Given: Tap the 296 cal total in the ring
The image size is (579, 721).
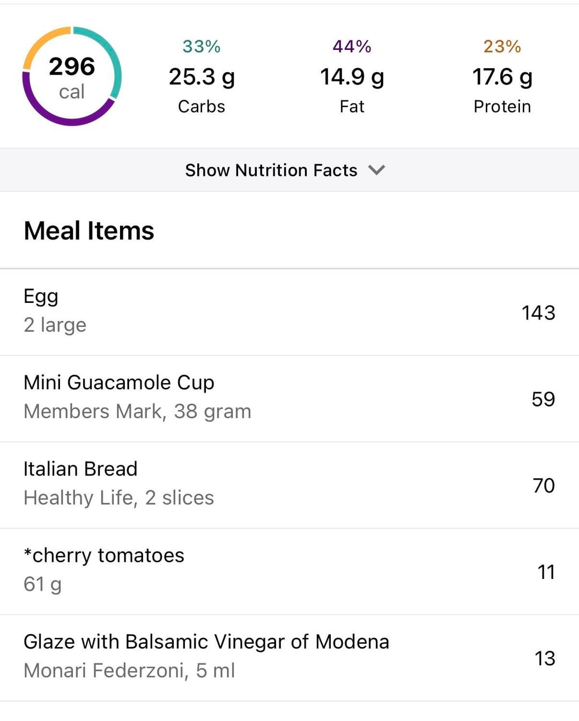Looking at the screenshot, I should click(x=72, y=77).
